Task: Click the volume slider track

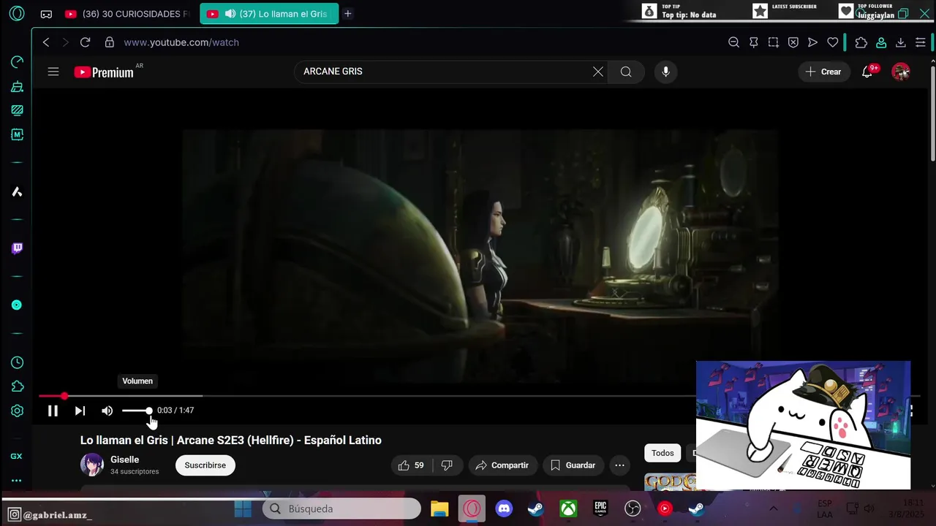Action: point(137,411)
